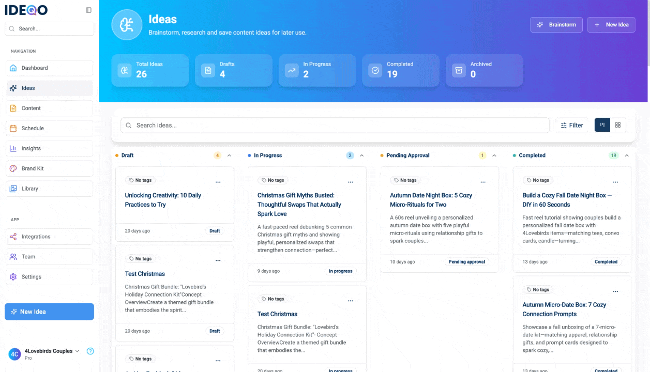Screen dimensions: 650x372
Task: Open Settings from the sidebar
Action: coord(49,276)
